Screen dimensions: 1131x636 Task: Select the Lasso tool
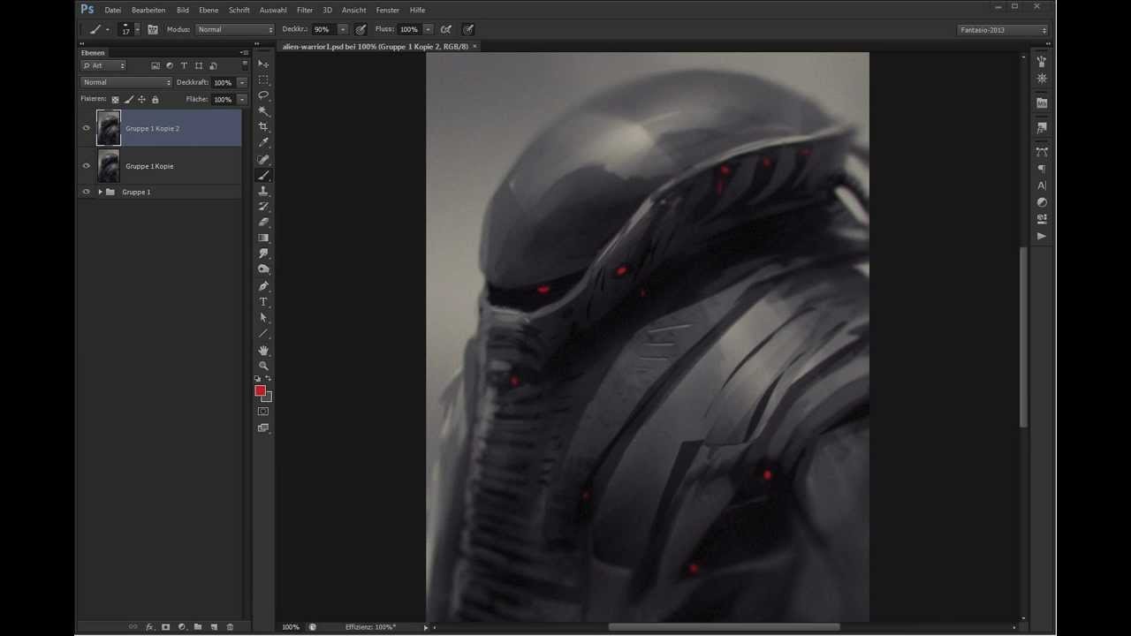(x=263, y=95)
